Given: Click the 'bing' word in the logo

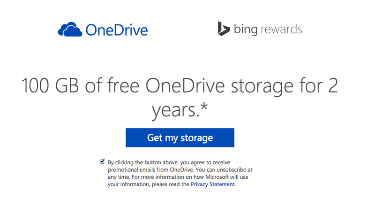Looking at the screenshot, I should point(246,29).
